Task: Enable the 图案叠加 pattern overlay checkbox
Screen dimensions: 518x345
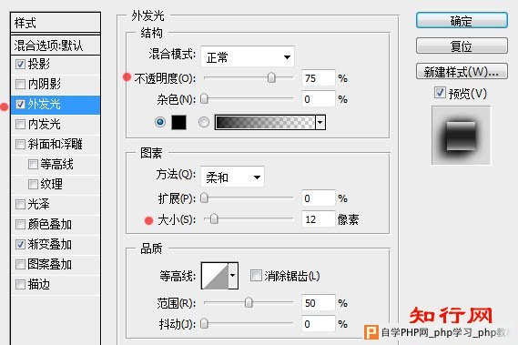Action: pos(20,264)
